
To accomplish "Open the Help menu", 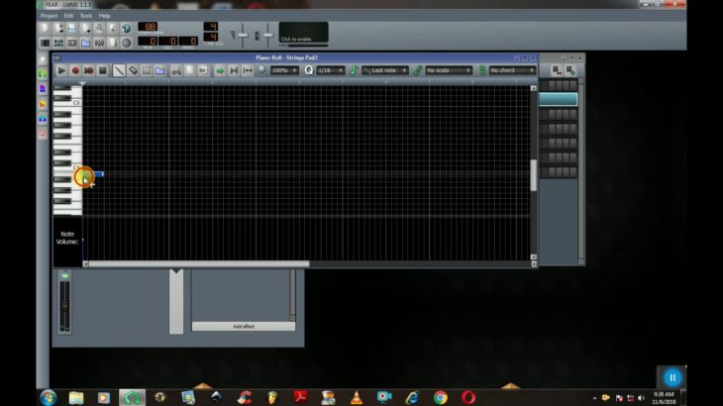I will 104,16.
